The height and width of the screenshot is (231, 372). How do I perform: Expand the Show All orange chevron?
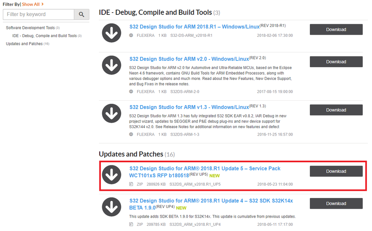(x=42, y=4)
